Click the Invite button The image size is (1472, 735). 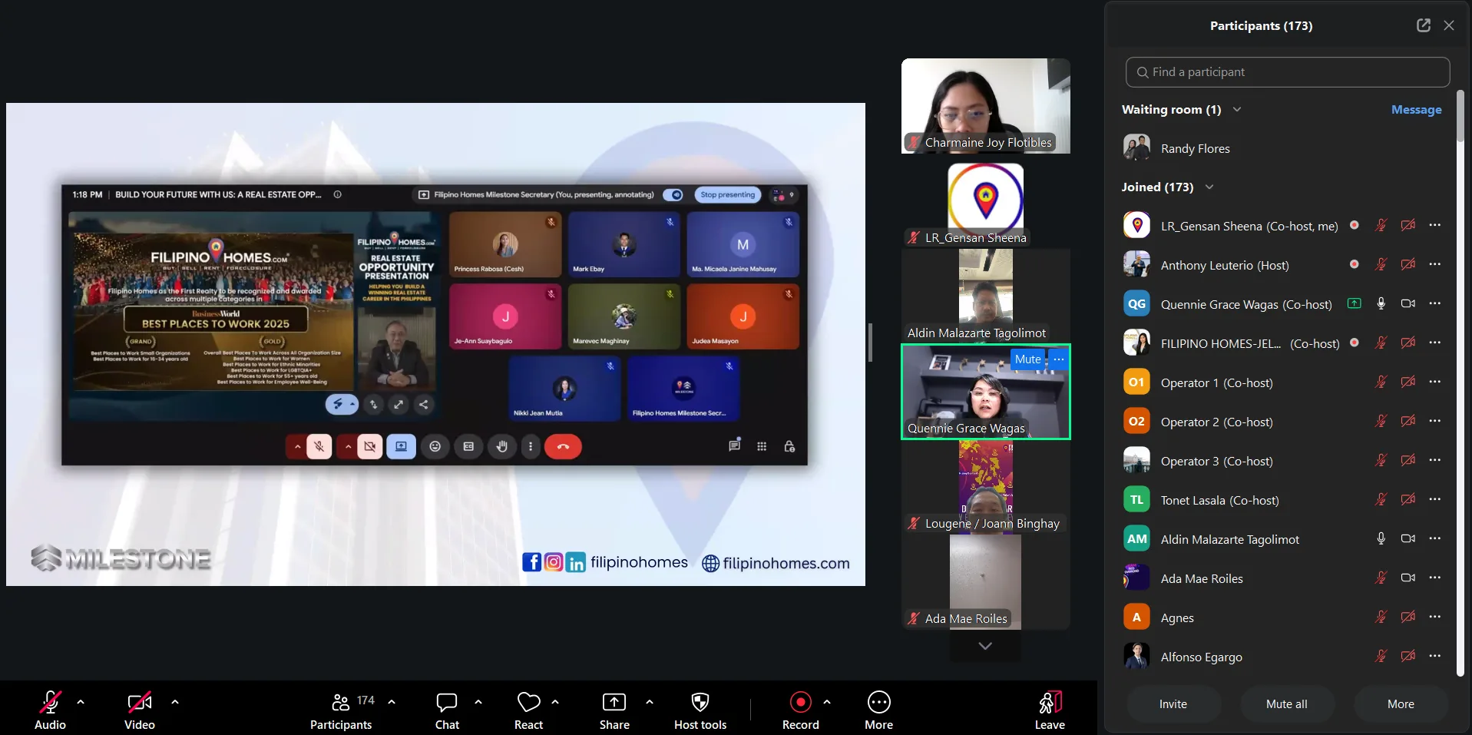click(1173, 704)
